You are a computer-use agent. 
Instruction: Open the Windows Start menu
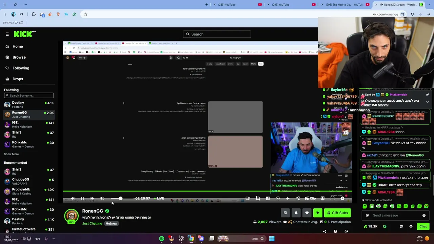pos(272,239)
